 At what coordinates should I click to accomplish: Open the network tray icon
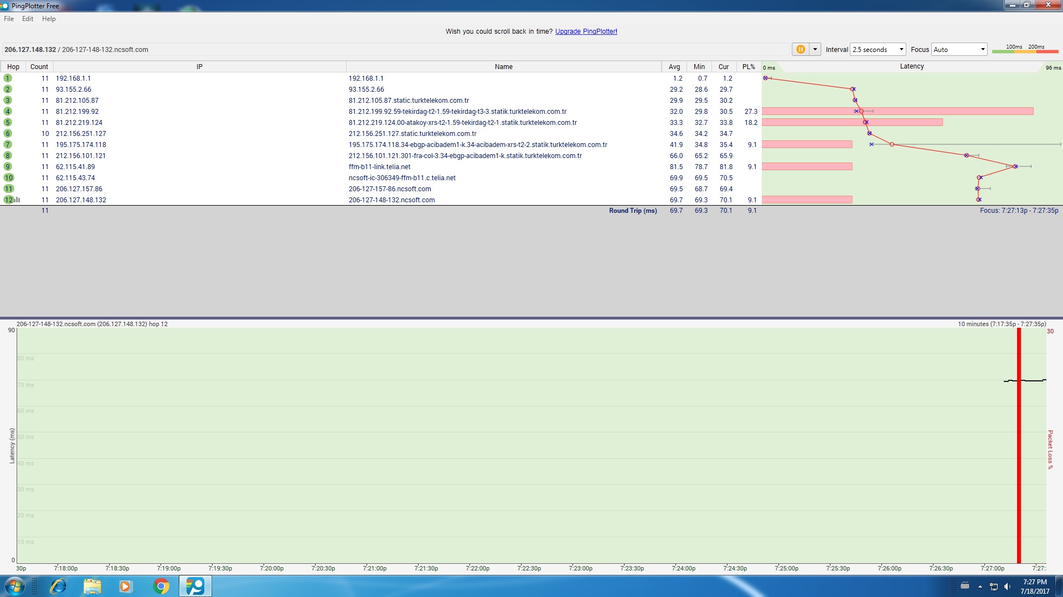click(x=994, y=586)
